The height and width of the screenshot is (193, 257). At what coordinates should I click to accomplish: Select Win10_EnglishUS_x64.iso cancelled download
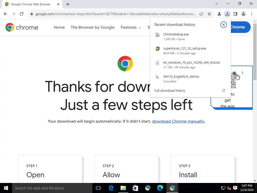pos(190,79)
